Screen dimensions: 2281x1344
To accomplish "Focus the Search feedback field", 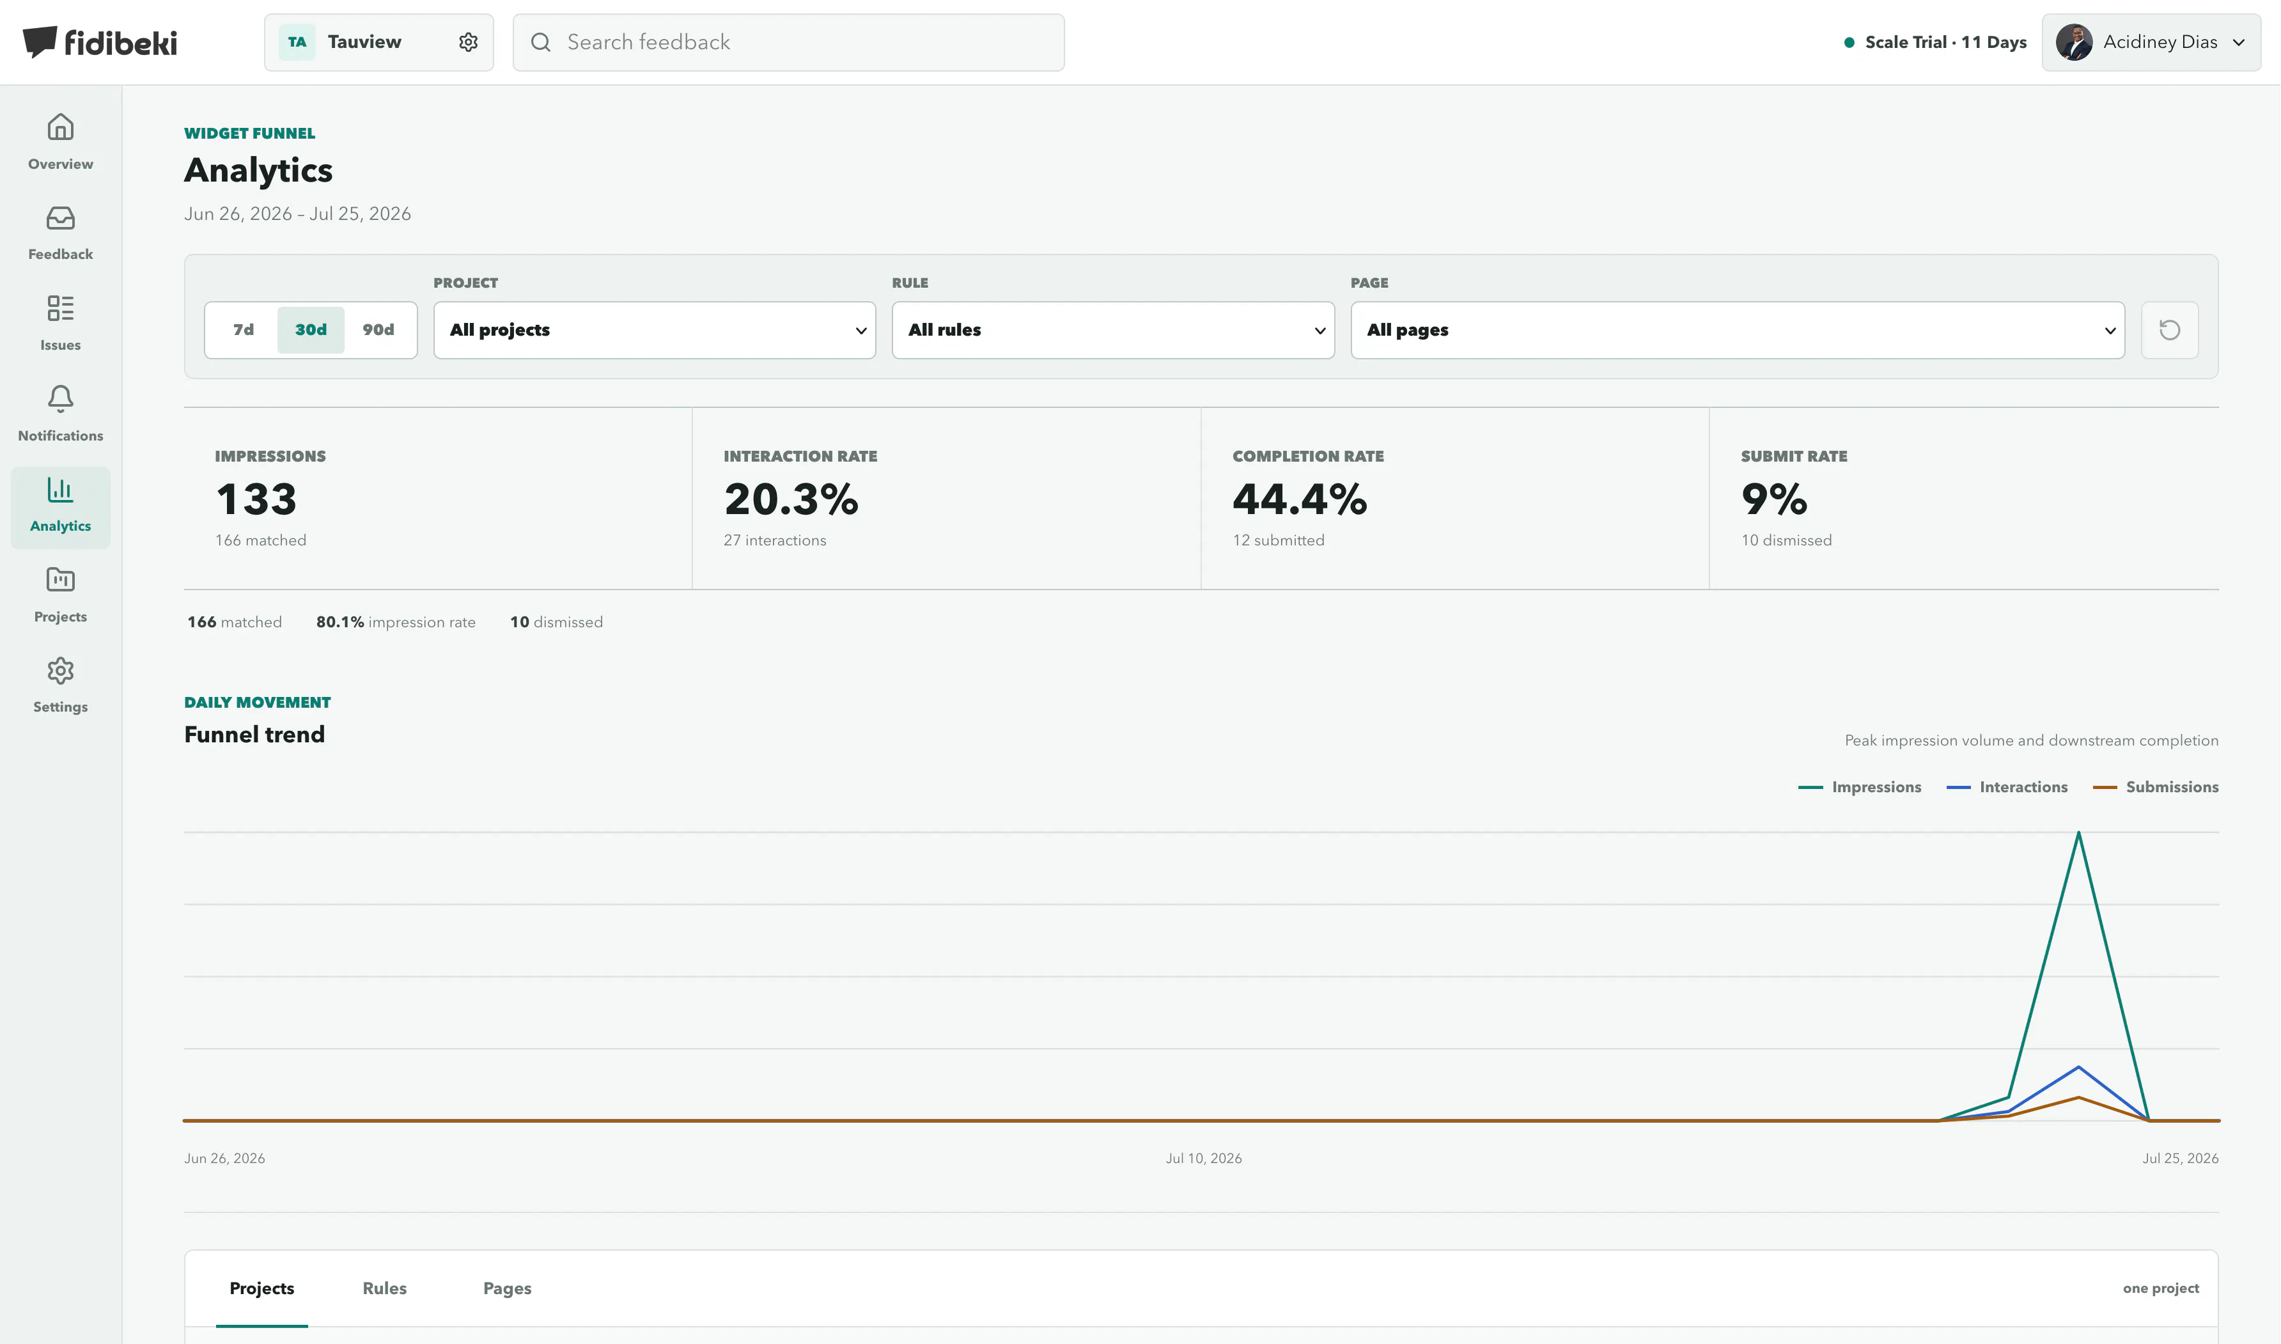I will [x=789, y=42].
